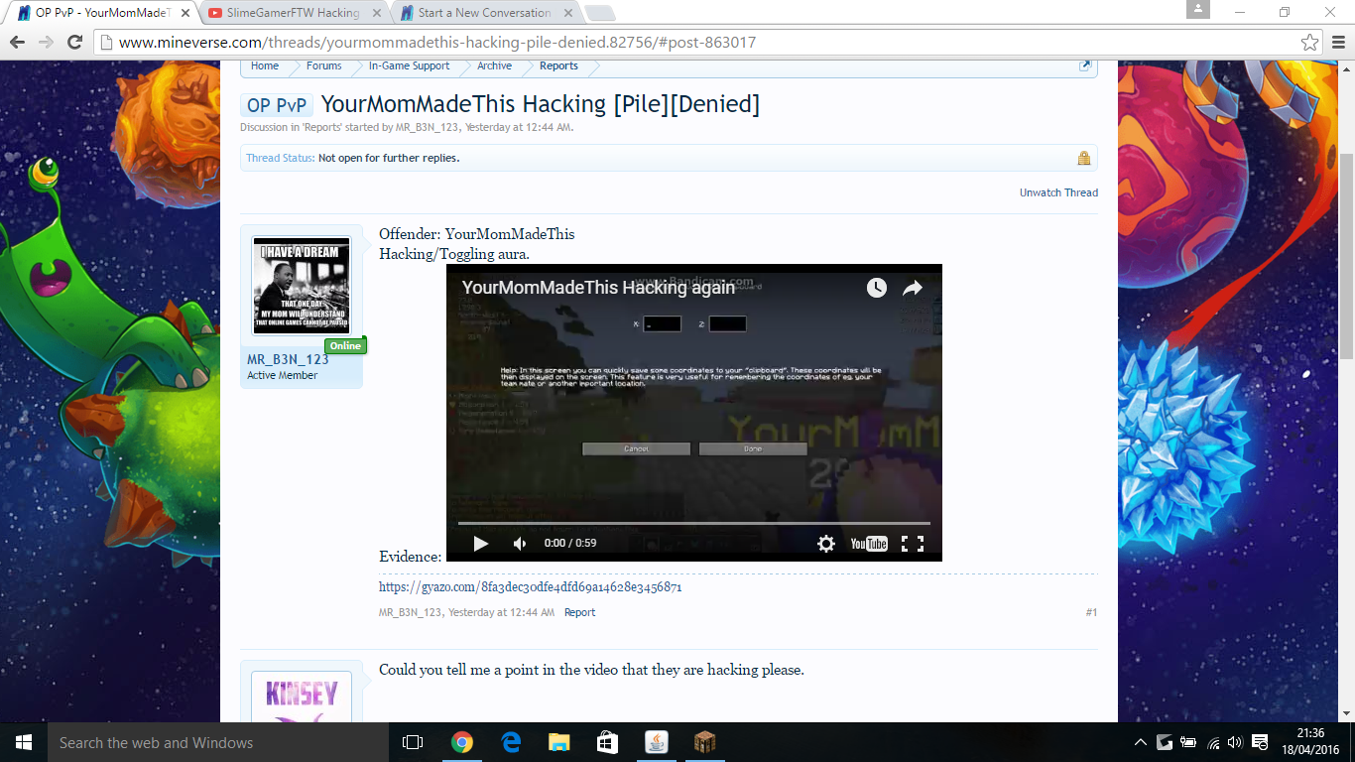Click the battery icon in system tray

tap(1189, 742)
